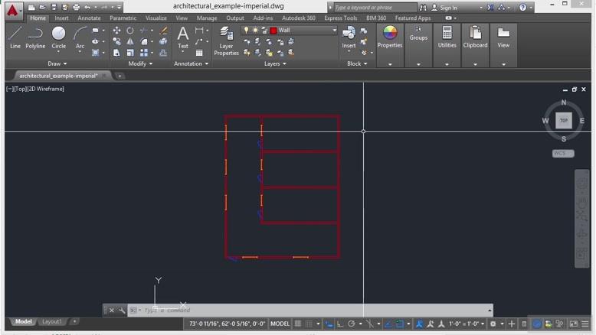
Task: Click the Stretch tool icon
Action: (x=116, y=53)
